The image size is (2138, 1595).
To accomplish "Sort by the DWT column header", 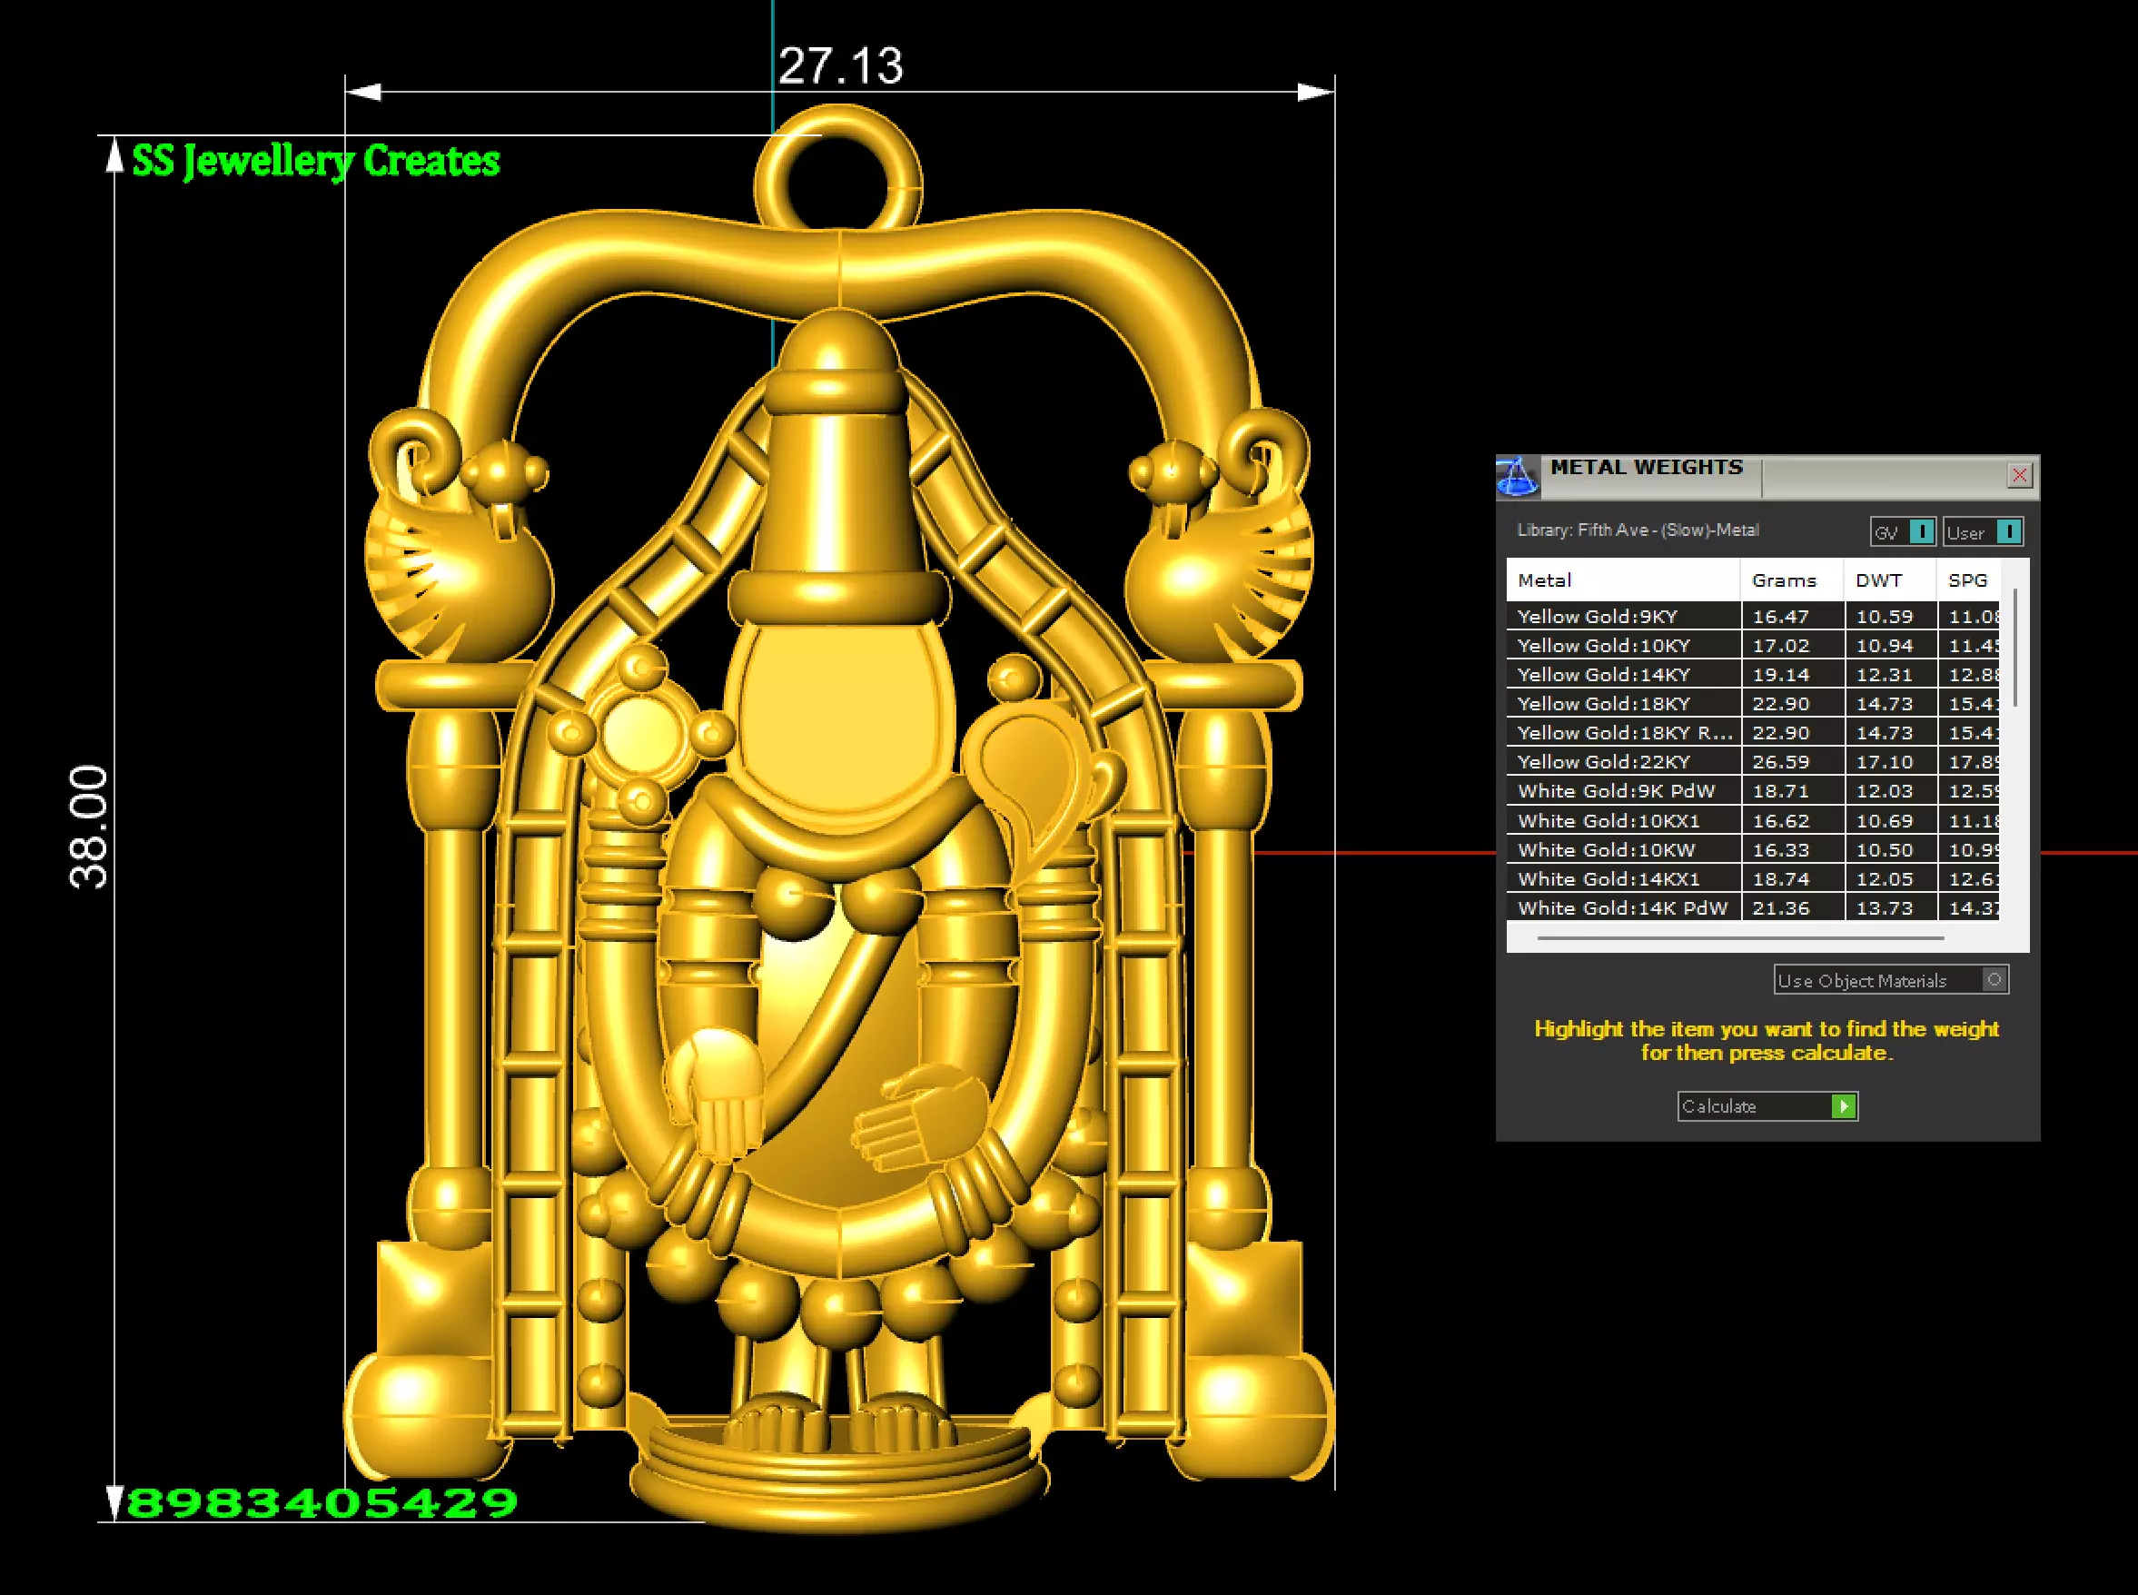I will (1890, 580).
